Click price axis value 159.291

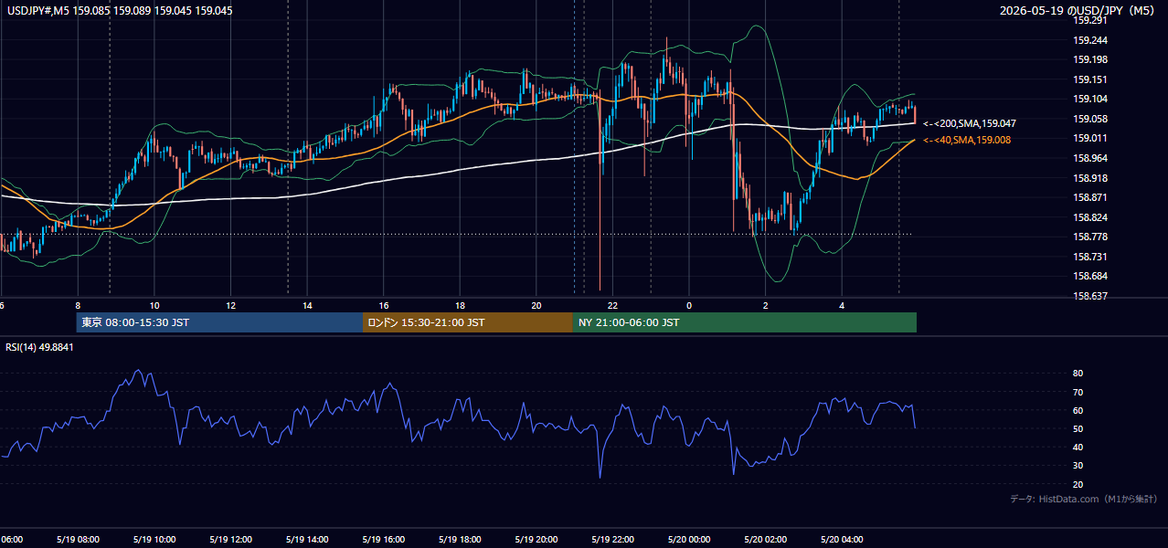[1090, 20]
